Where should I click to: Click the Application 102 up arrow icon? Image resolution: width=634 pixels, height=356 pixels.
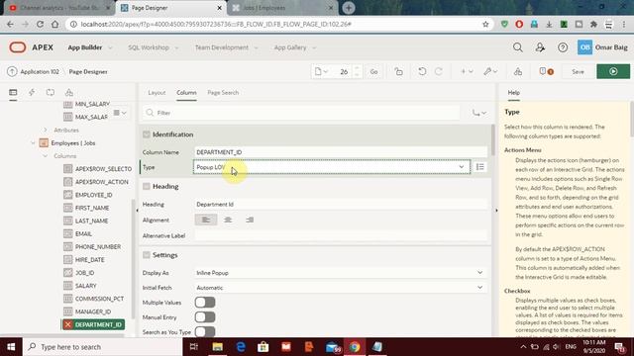12,71
